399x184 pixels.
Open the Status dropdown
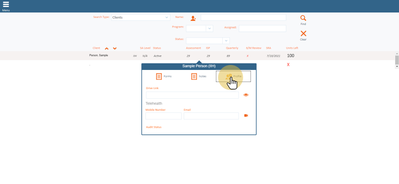[x=226, y=41]
